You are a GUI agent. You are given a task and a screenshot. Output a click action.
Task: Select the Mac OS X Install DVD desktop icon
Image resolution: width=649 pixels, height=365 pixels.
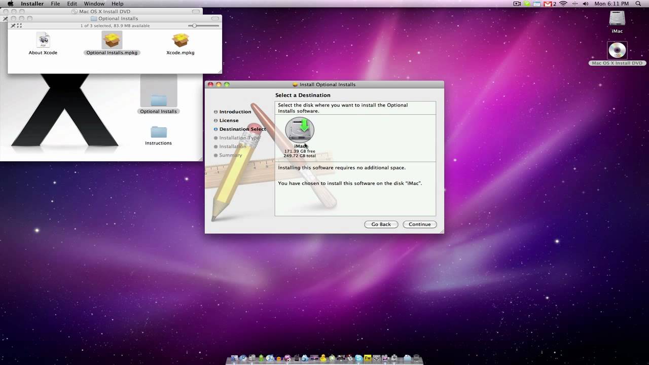[x=617, y=51]
